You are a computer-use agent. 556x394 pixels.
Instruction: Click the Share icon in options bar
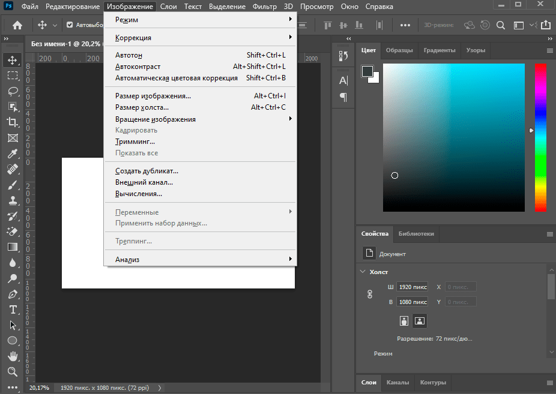(545, 25)
